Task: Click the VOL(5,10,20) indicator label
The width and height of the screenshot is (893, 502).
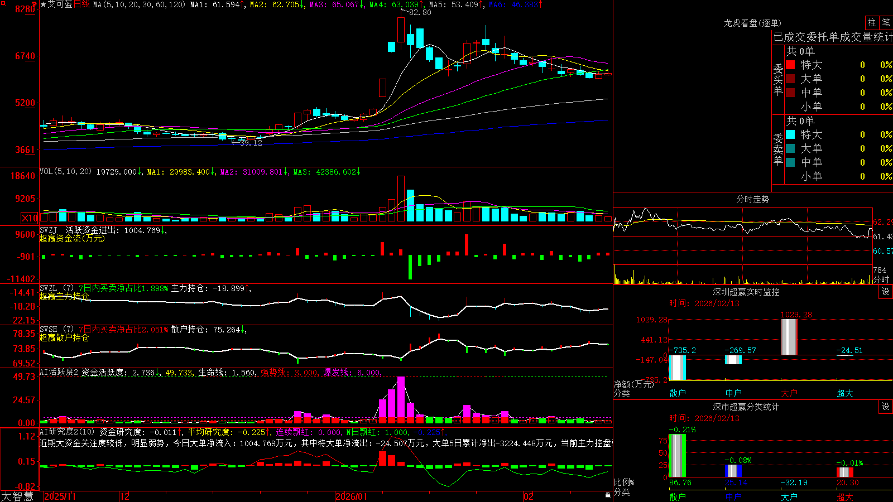Action: point(65,172)
